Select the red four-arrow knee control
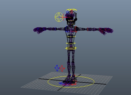Screen dimensions: 131x95 point(62,68)
